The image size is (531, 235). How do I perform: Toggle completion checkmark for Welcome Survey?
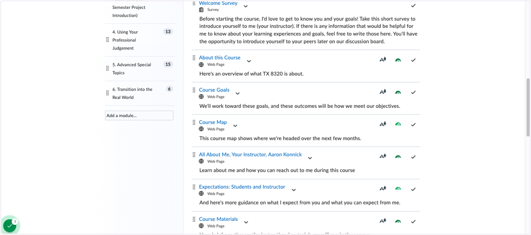click(413, 6)
